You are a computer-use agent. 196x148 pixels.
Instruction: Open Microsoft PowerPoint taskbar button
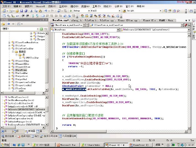click(68, 145)
